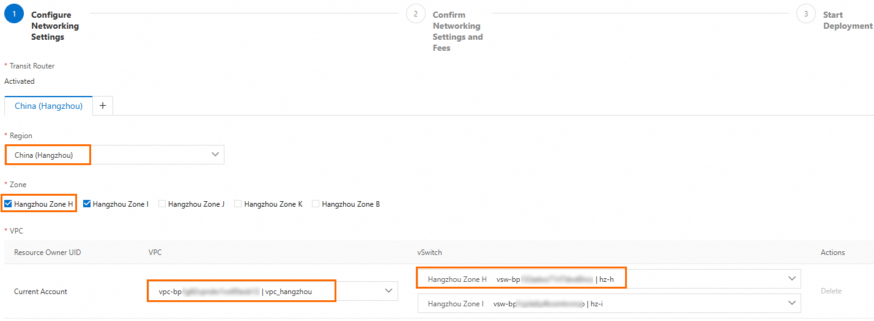Click the Actions column header
Viewport: 874px width, 321px height.
coord(833,253)
